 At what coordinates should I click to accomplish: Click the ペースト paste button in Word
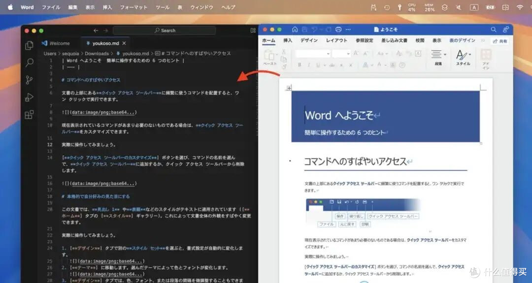(x=270, y=58)
